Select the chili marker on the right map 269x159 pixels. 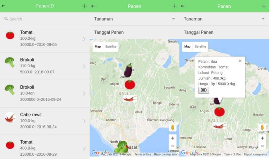point(219,126)
